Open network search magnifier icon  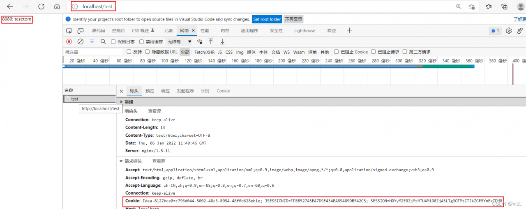103,41
